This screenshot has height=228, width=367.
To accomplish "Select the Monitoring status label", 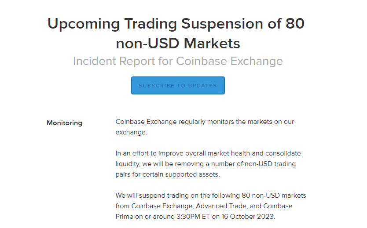I will click(64, 123).
